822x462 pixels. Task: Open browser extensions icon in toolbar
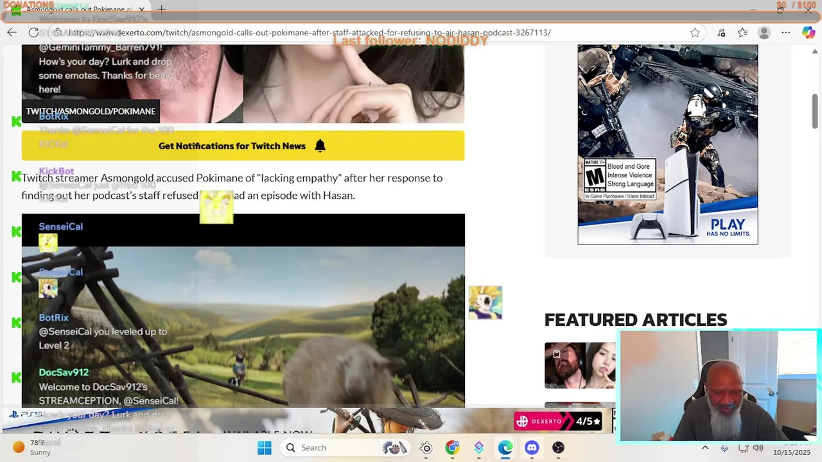(721, 33)
